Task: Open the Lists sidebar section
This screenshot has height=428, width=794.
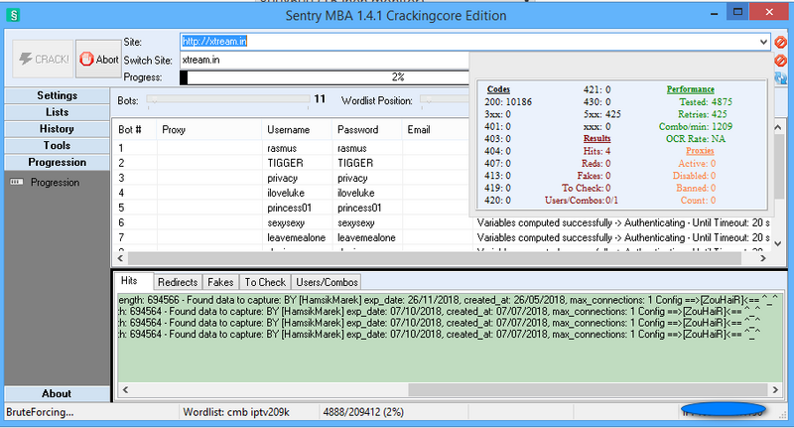Action: (x=58, y=112)
